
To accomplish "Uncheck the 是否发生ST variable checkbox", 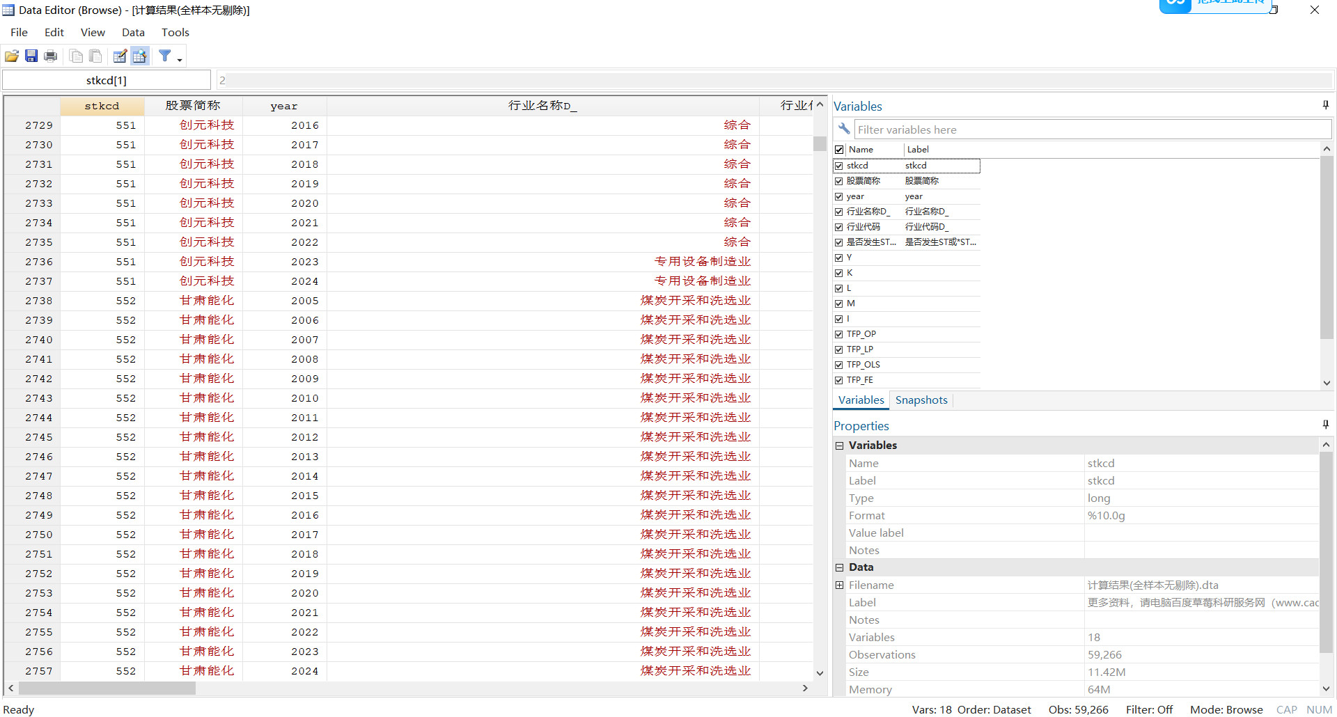I will click(x=839, y=242).
